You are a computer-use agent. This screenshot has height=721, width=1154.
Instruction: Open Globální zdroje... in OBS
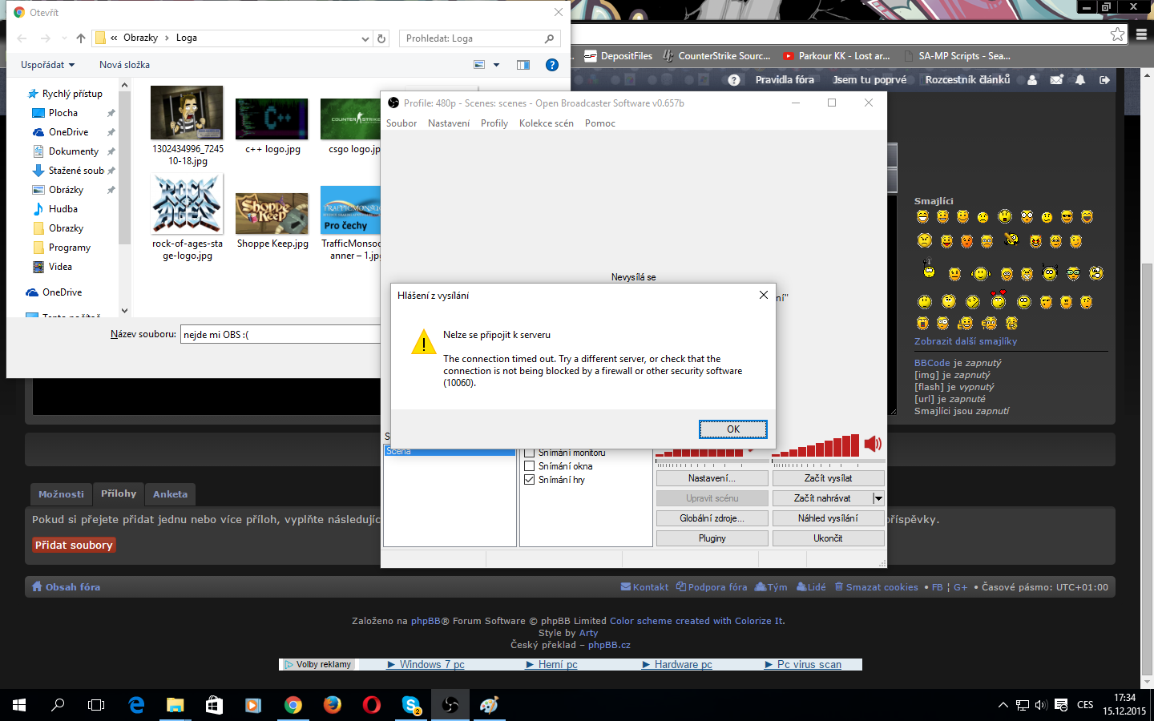point(712,518)
